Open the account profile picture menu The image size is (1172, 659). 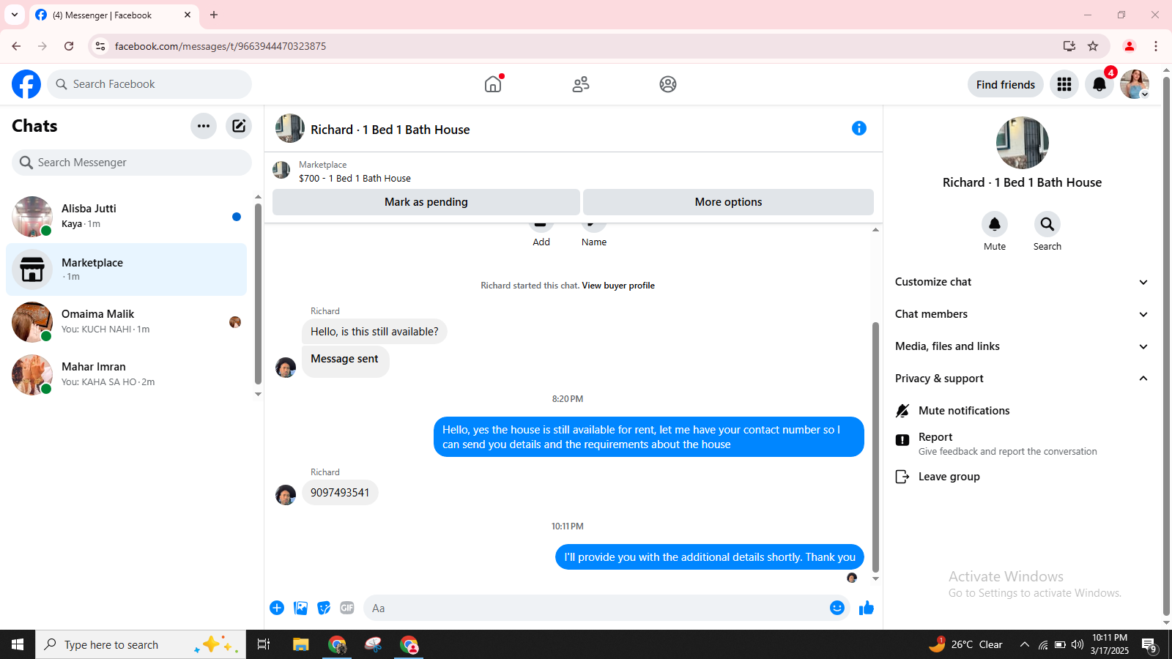(1135, 84)
